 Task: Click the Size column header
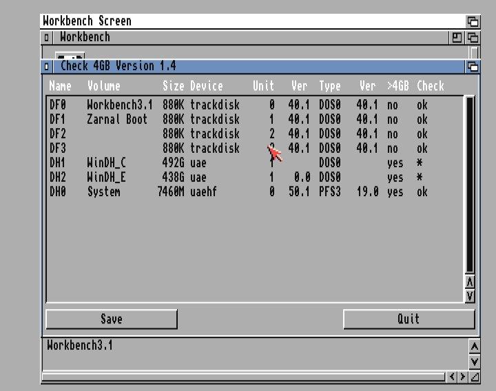point(174,86)
